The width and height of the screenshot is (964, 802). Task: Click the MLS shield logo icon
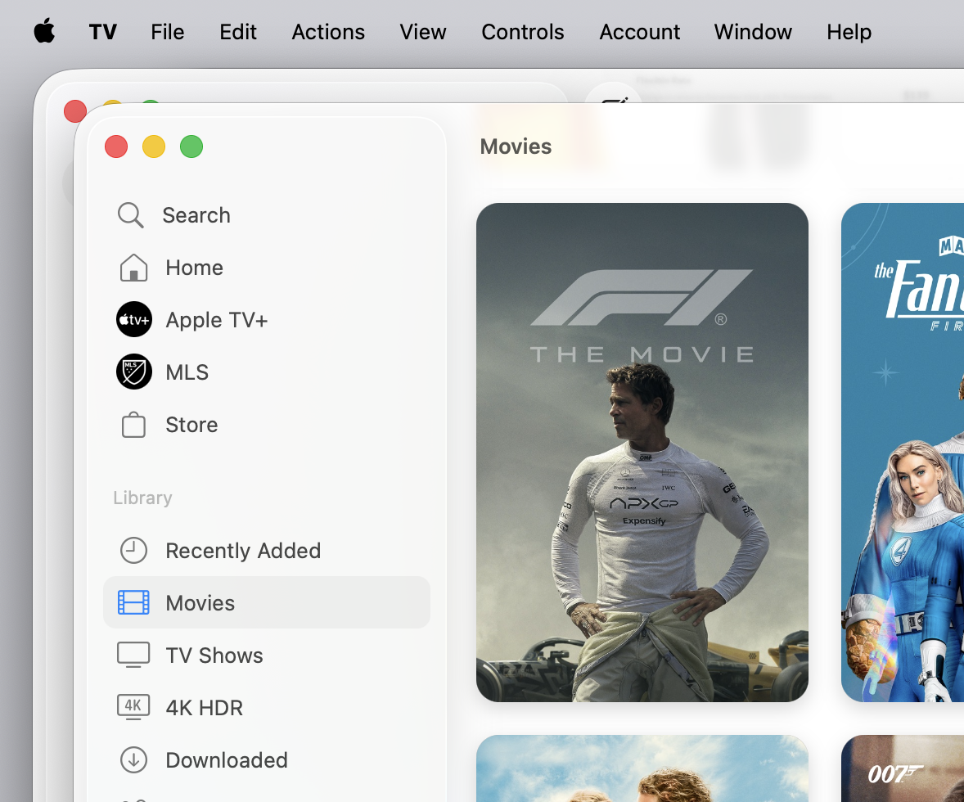[134, 372]
